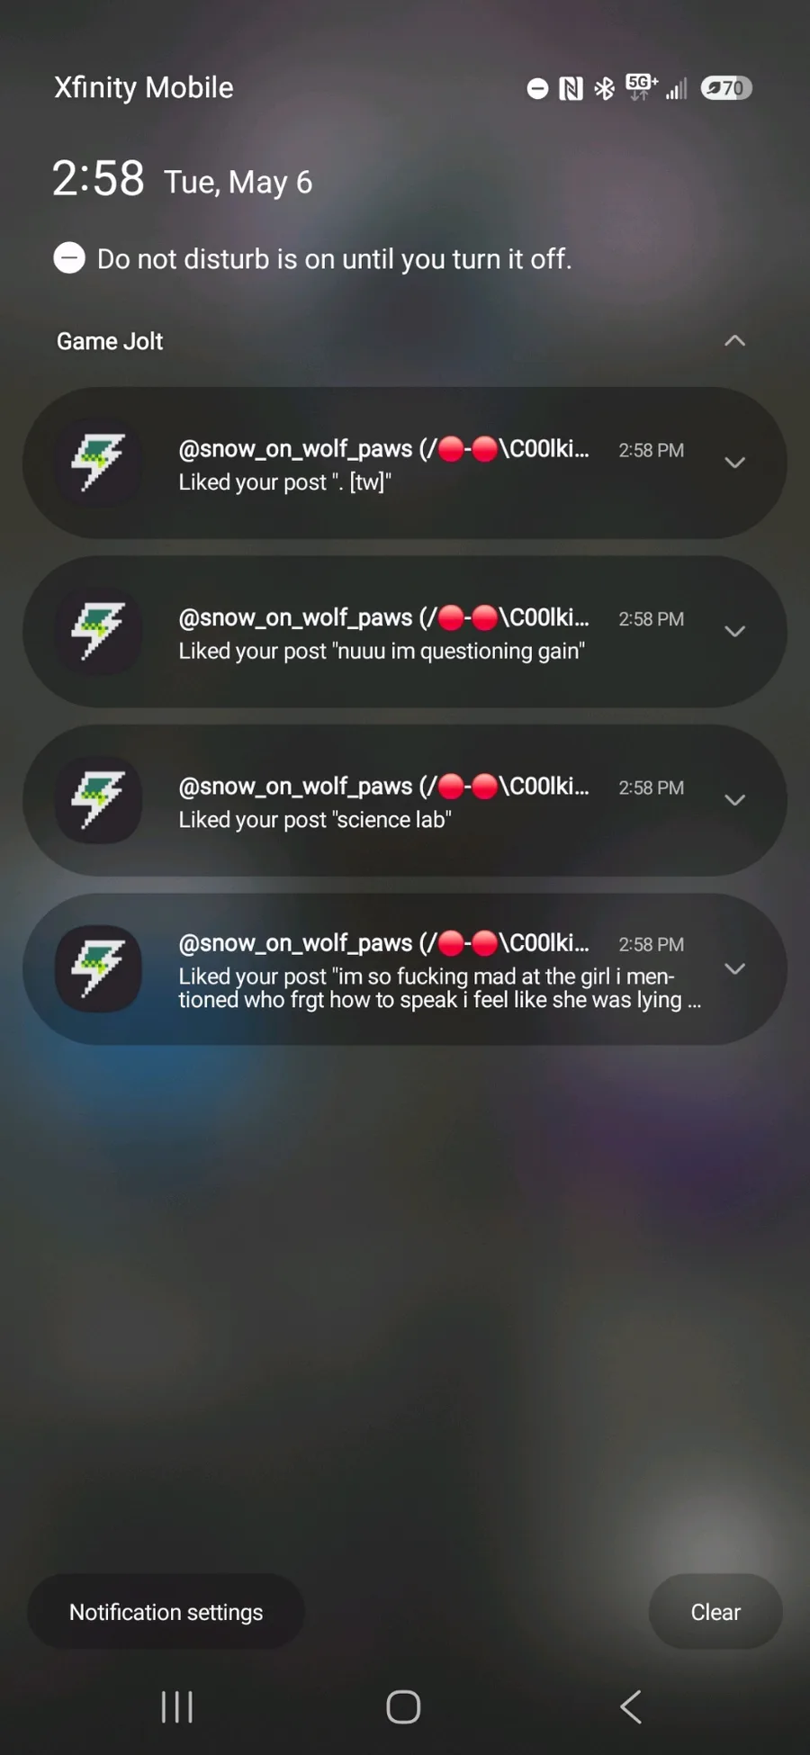The height and width of the screenshot is (1755, 810).
Task: Tap the Home navigation button
Action: (x=403, y=1706)
